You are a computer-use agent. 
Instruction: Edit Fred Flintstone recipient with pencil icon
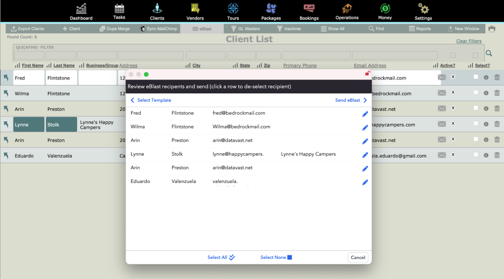tap(365, 114)
